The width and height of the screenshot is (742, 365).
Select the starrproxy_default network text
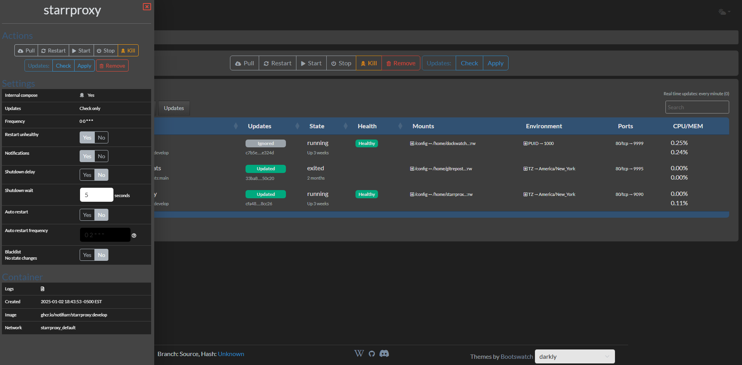click(58, 328)
